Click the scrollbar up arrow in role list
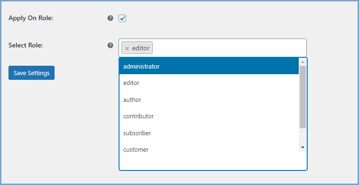Viewport: 359px width, 185px height. point(303,62)
